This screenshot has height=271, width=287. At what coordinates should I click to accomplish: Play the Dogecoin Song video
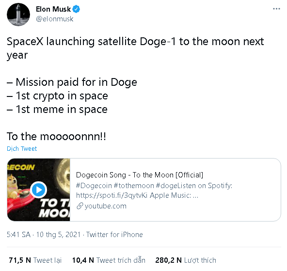click(38, 190)
